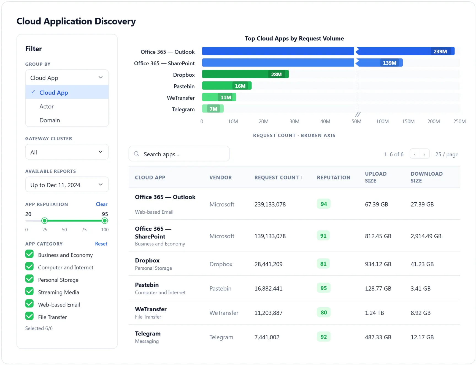This screenshot has height=365, width=476.
Task: Select Actor in group-by list
Action: click(67, 106)
